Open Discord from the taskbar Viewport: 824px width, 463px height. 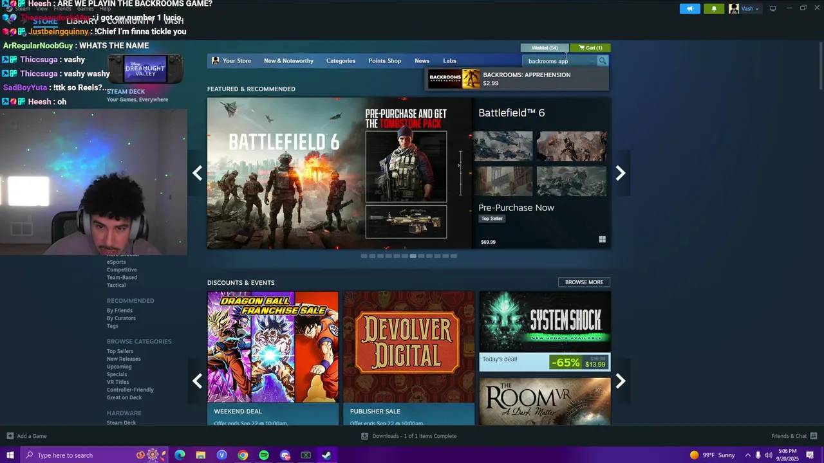pyautogui.click(x=285, y=455)
